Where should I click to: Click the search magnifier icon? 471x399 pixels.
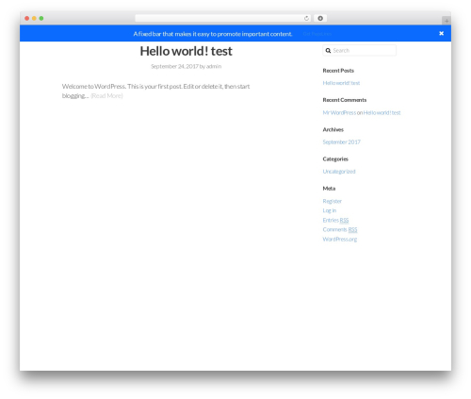[328, 51]
